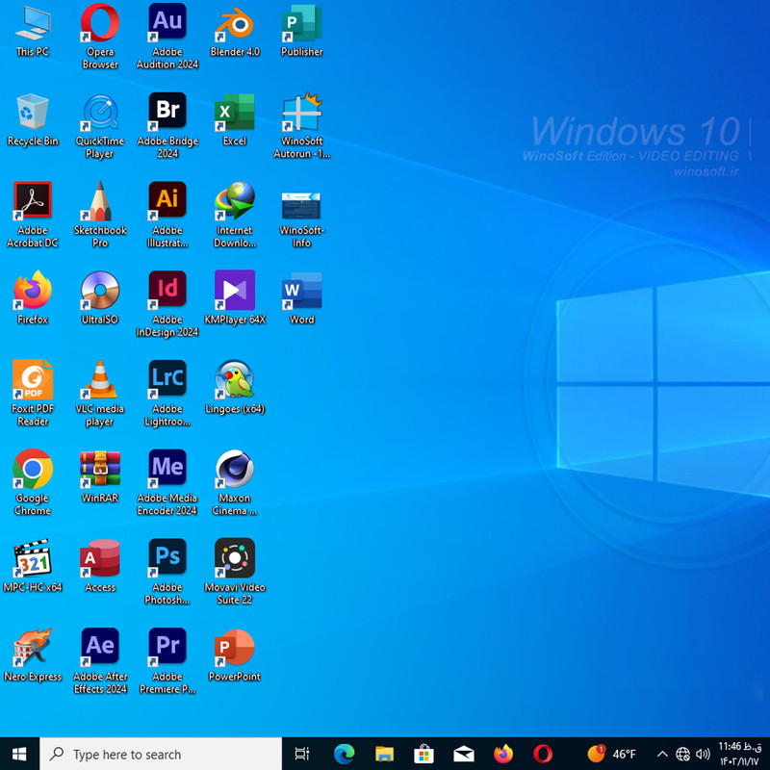Open Task View from the taskbar
This screenshot has width=770, height=770.
point(302,754)
